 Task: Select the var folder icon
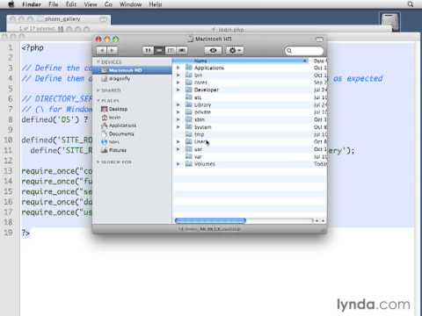pyautogui.click(x=189, y=156)
